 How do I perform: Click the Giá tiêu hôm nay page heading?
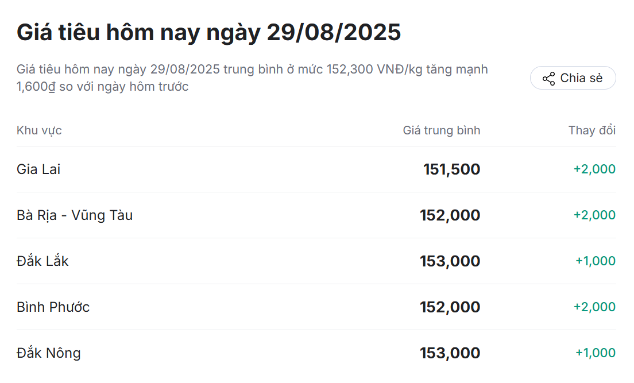[208, 33]
